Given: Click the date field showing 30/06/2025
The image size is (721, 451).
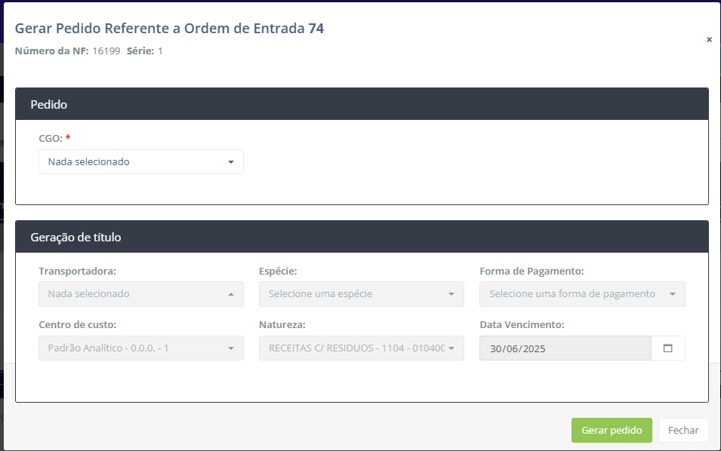Looking at the screenshot, I should [x=565, y=348].
